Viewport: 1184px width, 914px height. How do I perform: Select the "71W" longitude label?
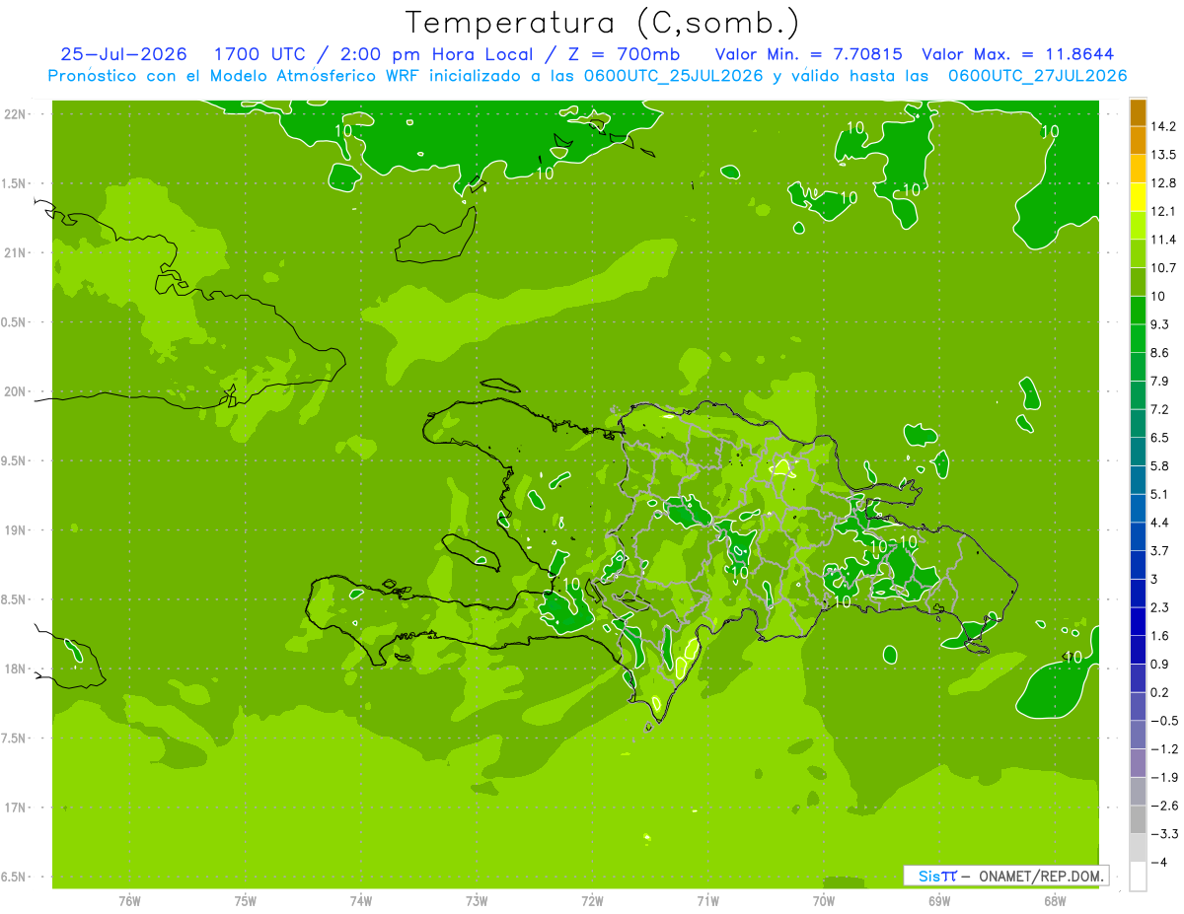707,901
